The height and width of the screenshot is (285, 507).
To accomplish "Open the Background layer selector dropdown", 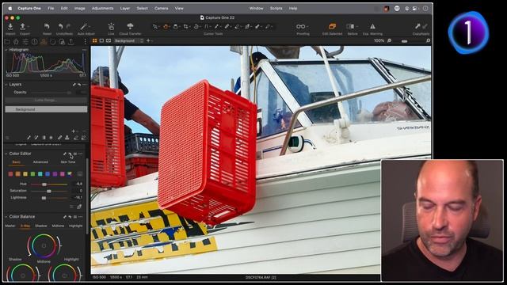I will point(128,40).
